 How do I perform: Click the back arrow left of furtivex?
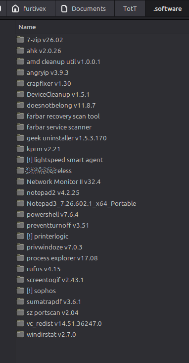tap(1, 9)
